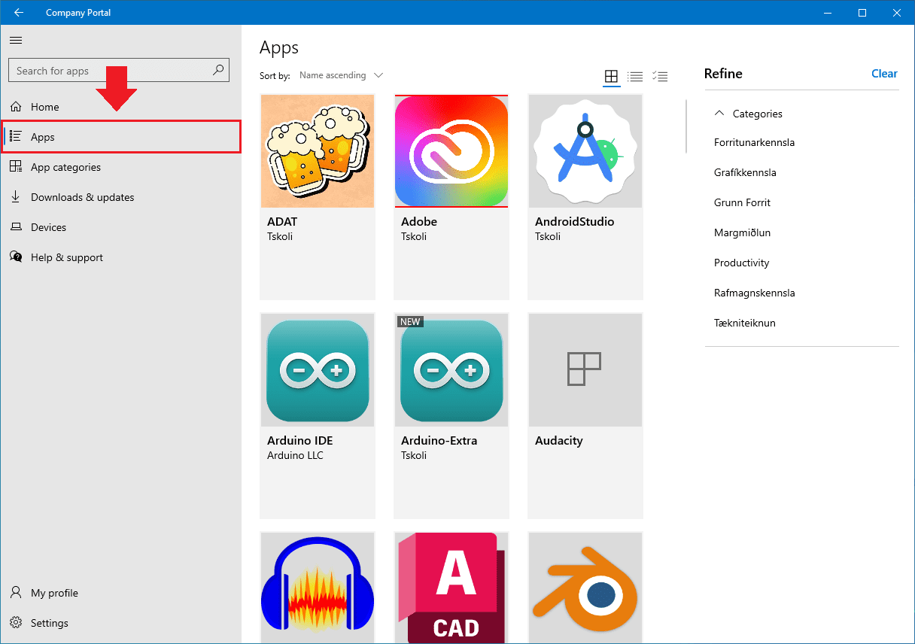Click the vertical scrollbar in apps list
The width and height of the screenshot is (915, 644).
(685, 126)
